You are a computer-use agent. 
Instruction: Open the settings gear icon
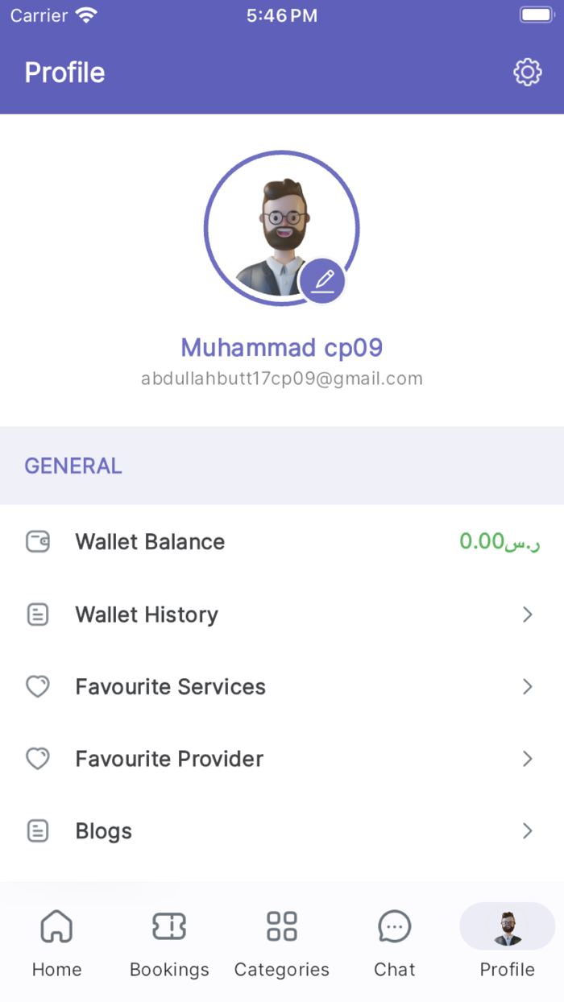point(527,72)
